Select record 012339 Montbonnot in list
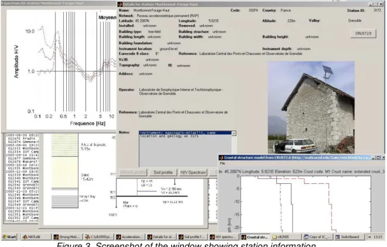 [23, 174]
